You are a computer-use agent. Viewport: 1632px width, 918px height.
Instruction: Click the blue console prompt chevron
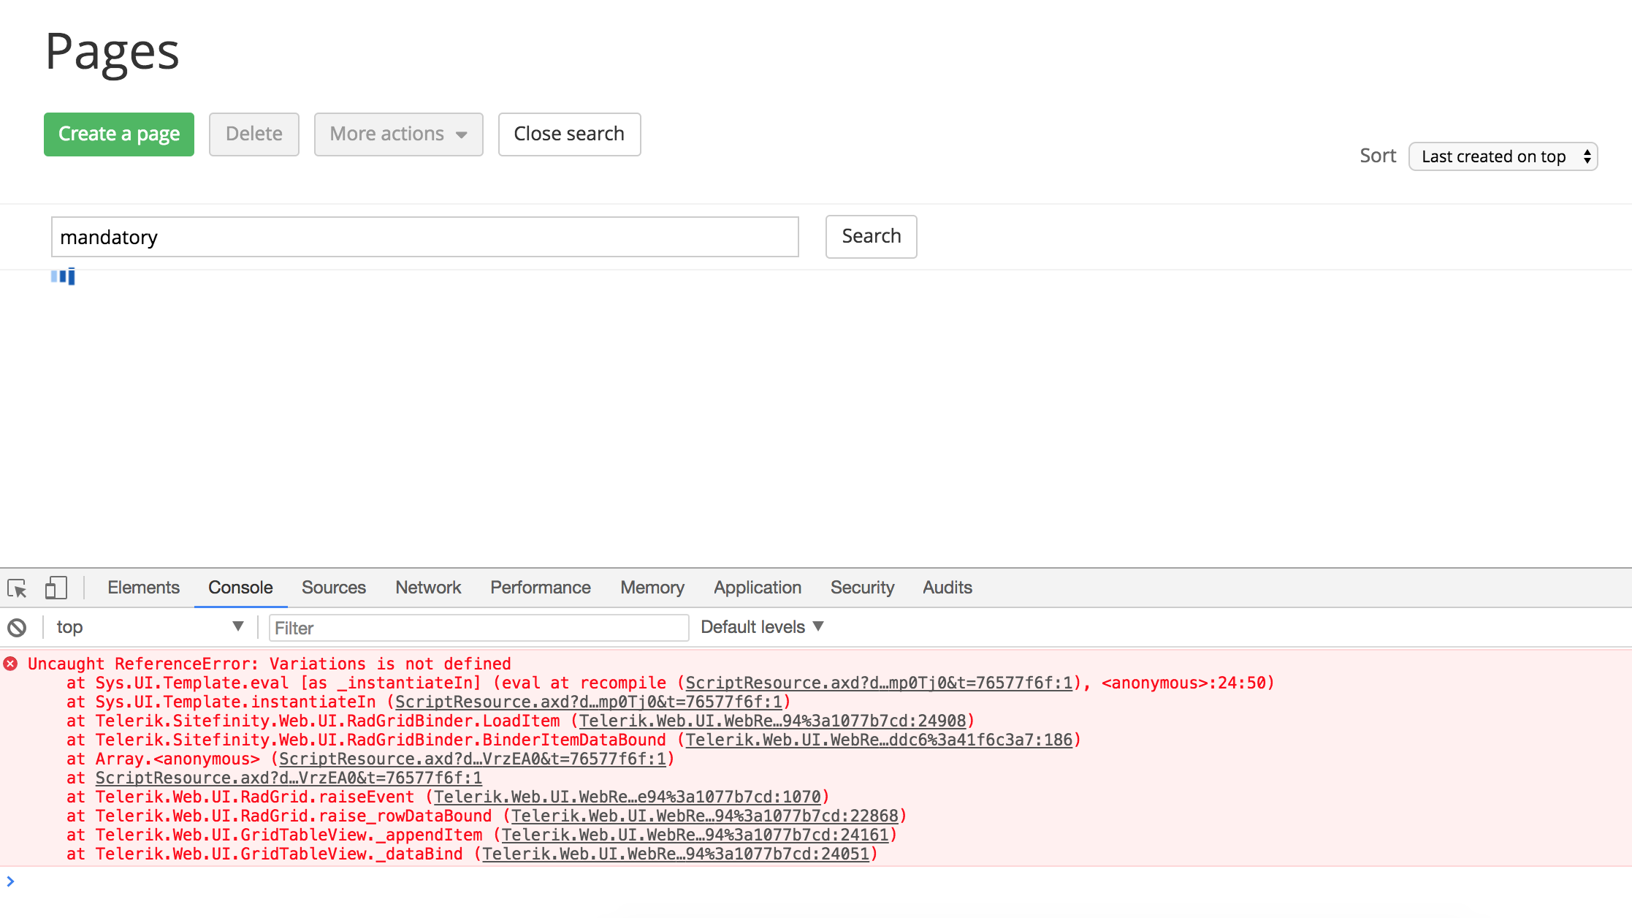pos(10,881)
